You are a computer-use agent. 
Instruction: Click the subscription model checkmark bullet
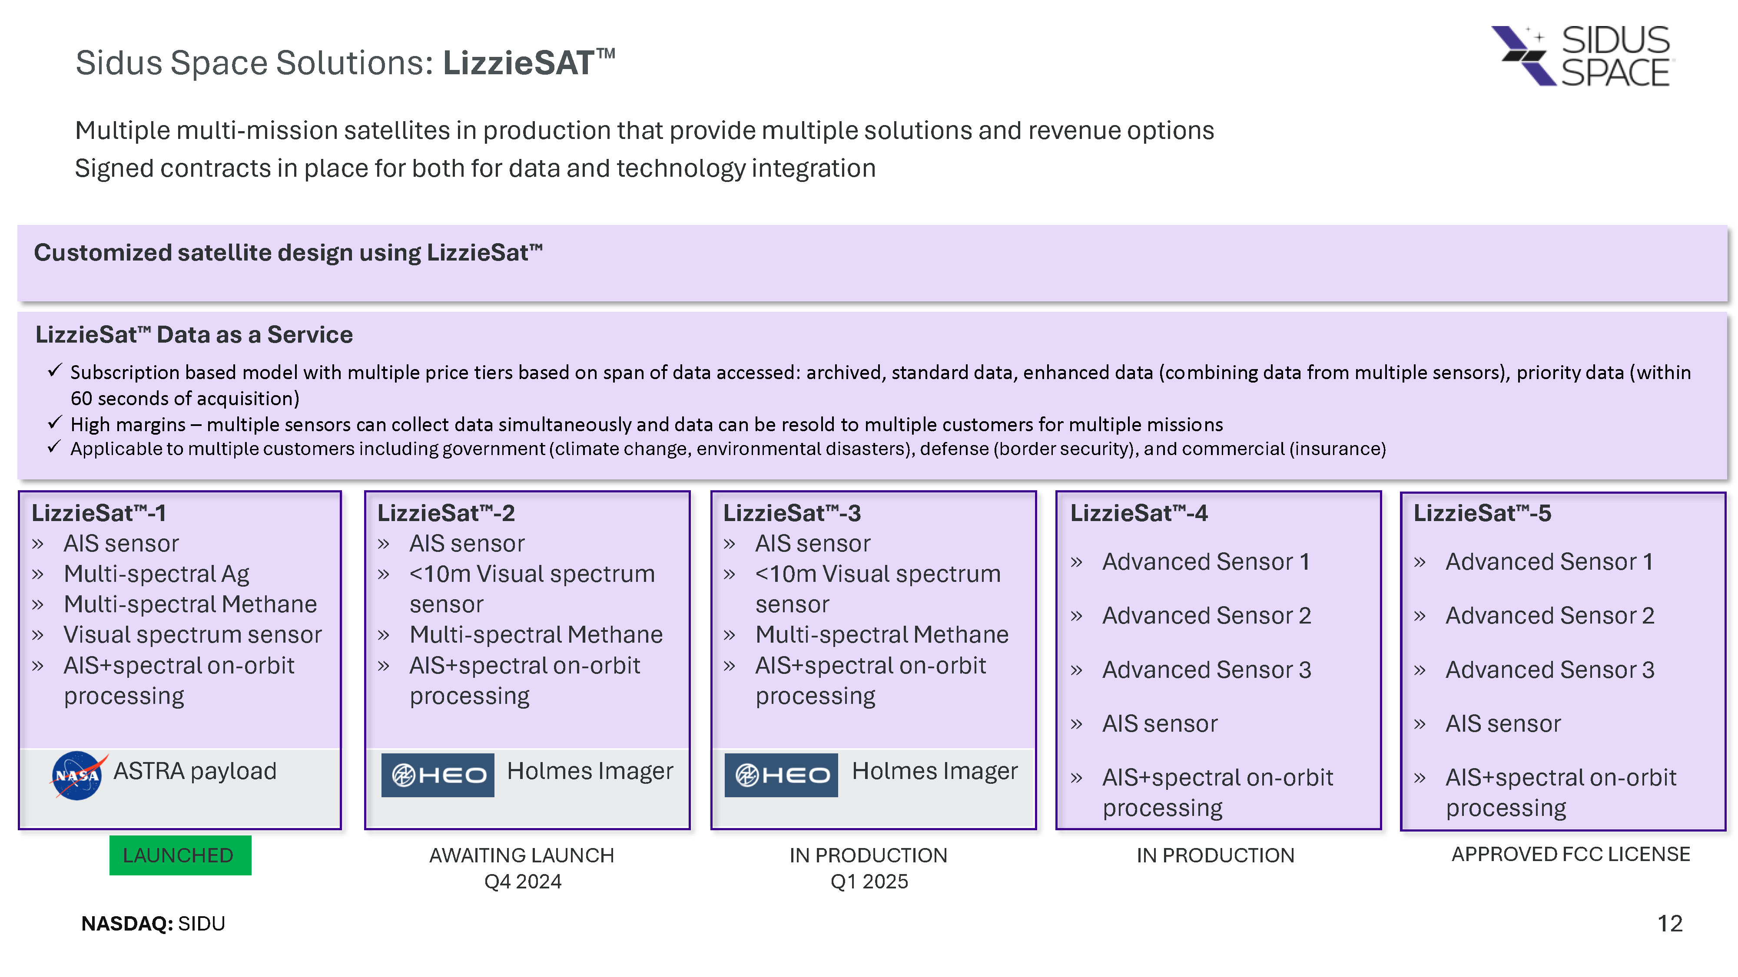55,371
